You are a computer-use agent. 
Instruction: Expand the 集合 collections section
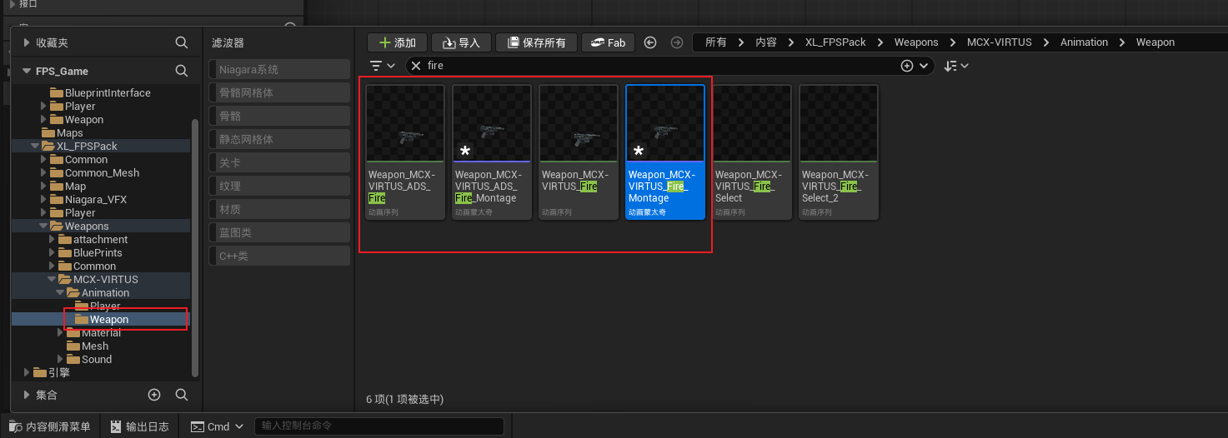click(x=27, y=395)
